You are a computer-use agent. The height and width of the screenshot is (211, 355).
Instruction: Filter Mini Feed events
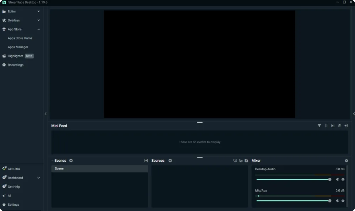[x=319, y=126]
